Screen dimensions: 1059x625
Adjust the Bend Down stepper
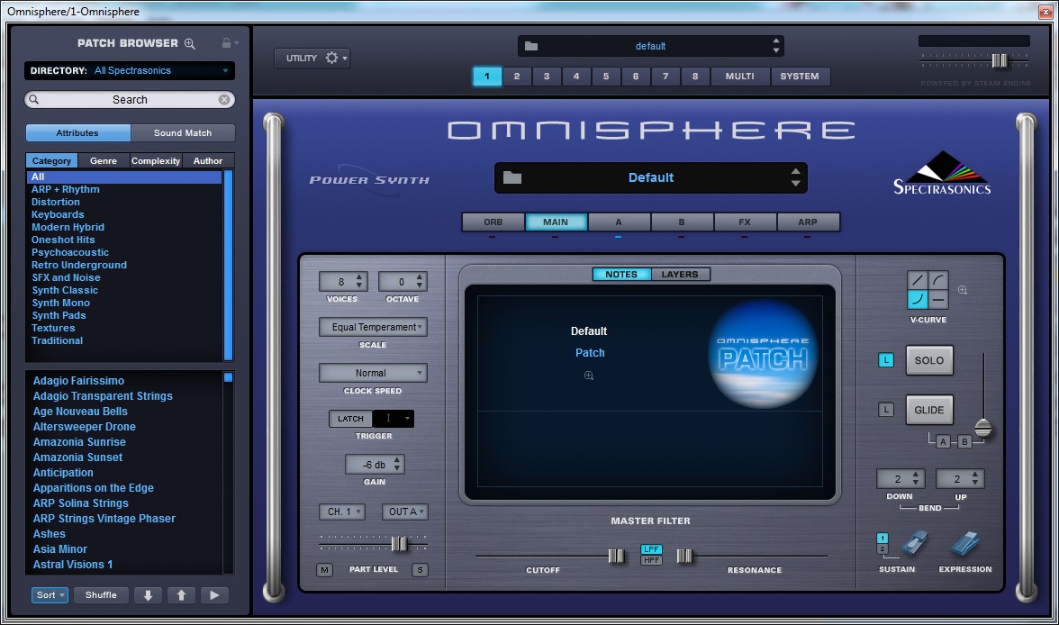coord(915,479)
